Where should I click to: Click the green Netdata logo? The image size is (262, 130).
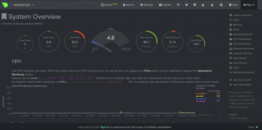pyautogui.click(x=5, y=5)
